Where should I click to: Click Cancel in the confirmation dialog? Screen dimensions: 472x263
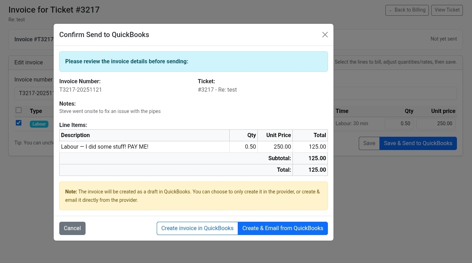click(x=72, y=228)
